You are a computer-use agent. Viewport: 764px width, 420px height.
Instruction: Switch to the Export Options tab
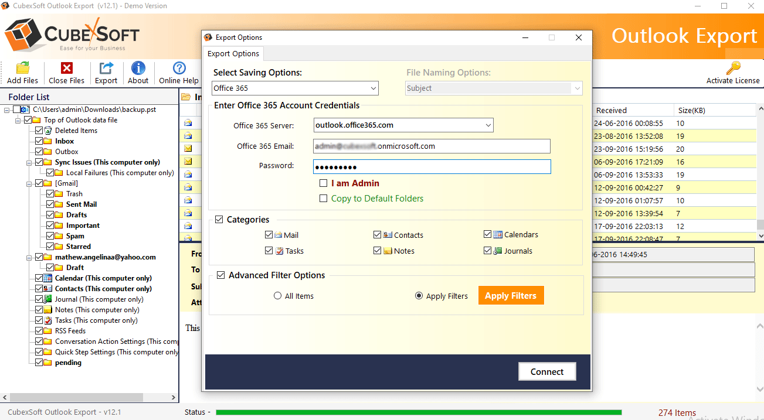point(233,54)
